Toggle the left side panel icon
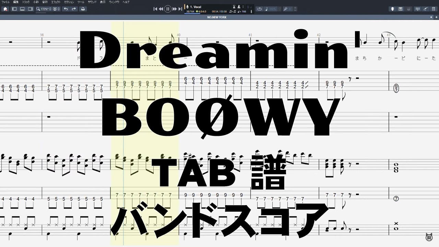 click(x=14, y=9)
